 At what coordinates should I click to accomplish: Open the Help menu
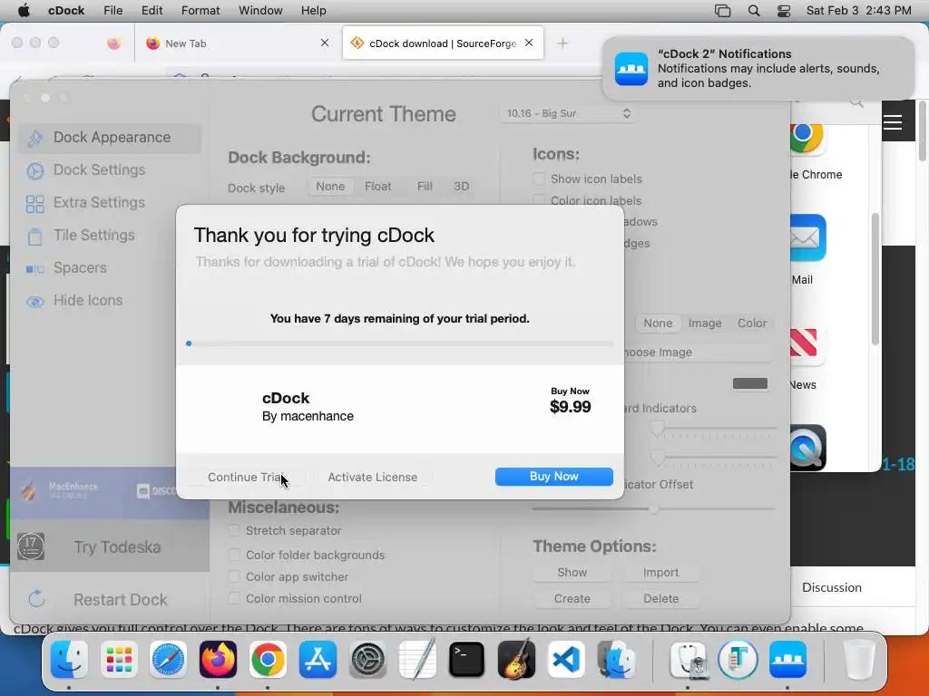pos(313,11)
